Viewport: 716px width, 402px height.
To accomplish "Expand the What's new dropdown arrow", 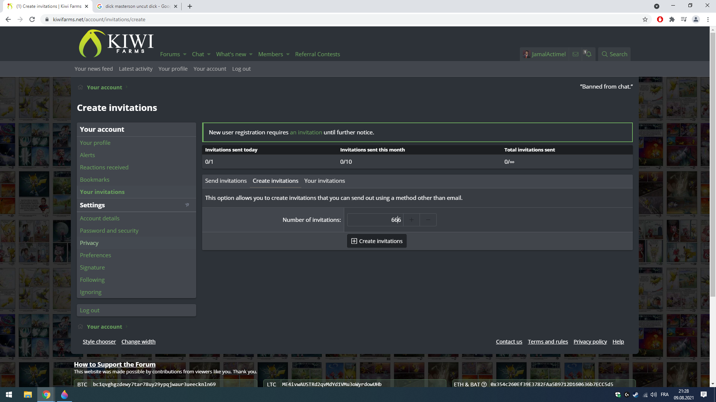I will 251,54.
